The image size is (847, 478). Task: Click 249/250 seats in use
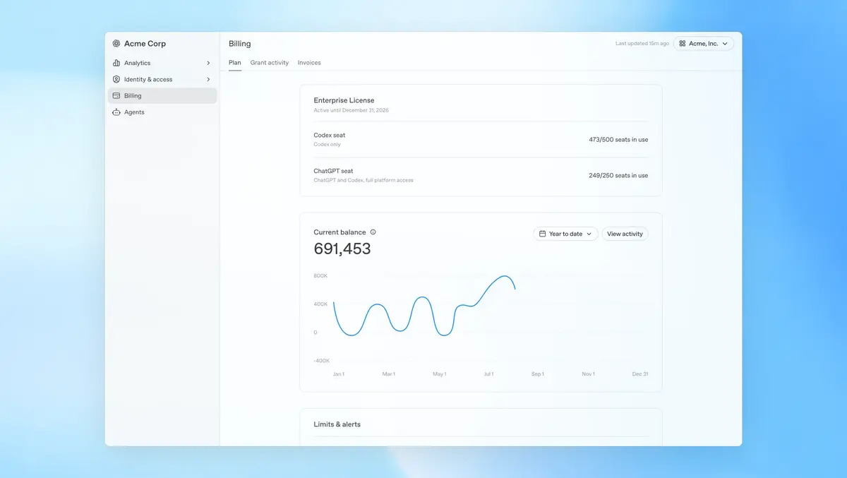pyautogui.click(x=618, y=175)
